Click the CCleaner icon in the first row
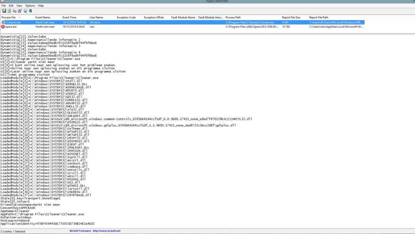Screen dimensions: 415x234 coord(3,22)
